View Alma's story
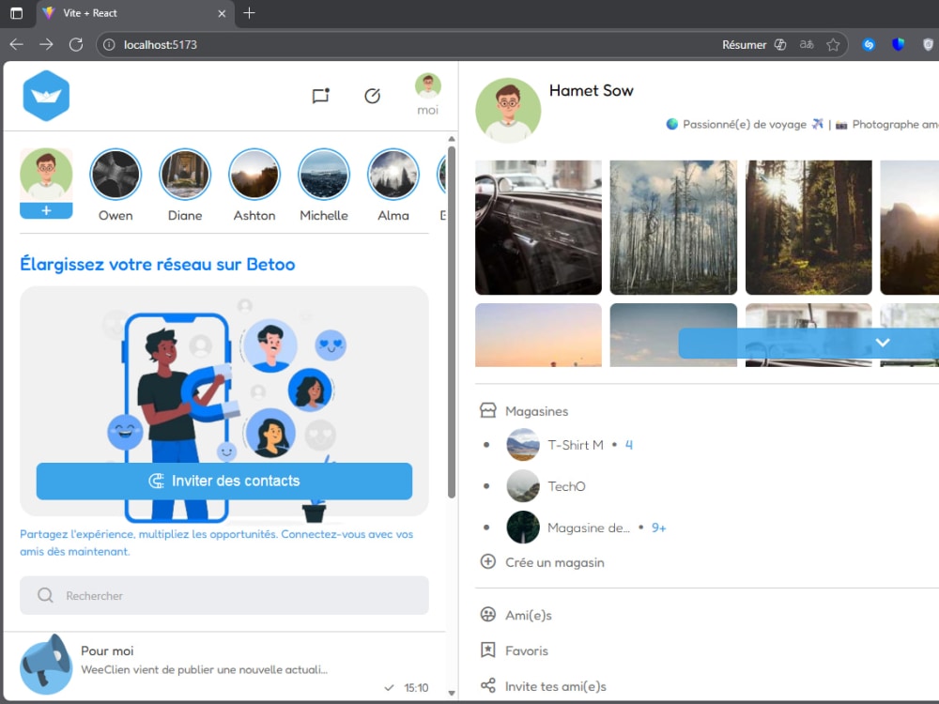 [x=393, y=175]
